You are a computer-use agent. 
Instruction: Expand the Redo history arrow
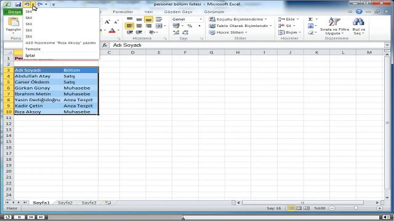pyautogui.click(x=46, y=4)
